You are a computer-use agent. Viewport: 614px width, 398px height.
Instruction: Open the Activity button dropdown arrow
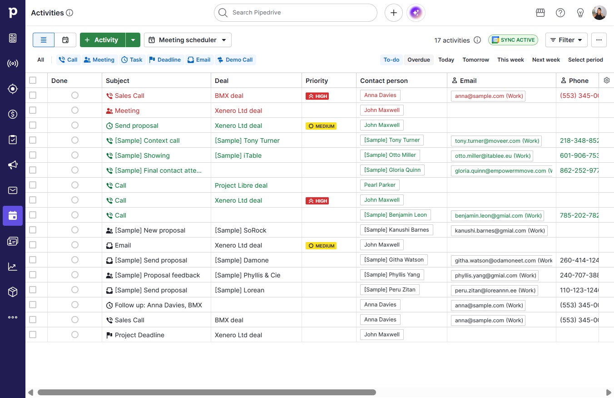(x=133, y=40)
